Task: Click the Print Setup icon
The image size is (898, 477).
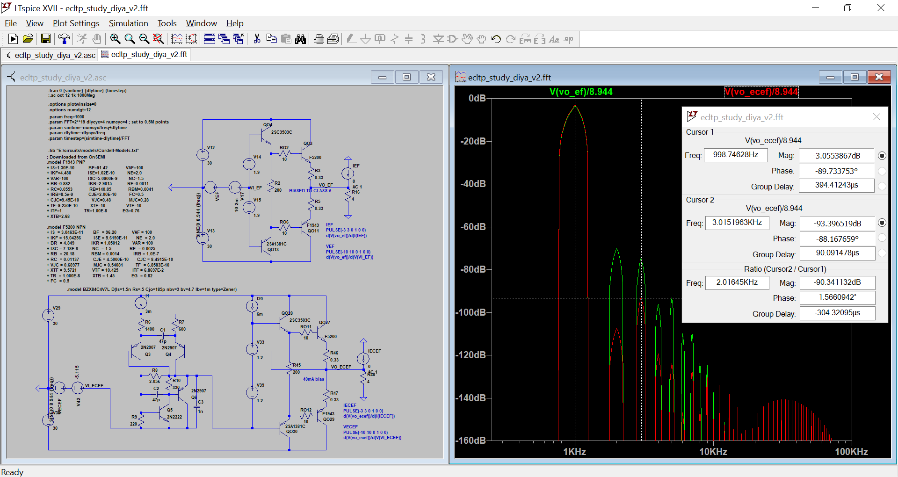Action: 333,39
